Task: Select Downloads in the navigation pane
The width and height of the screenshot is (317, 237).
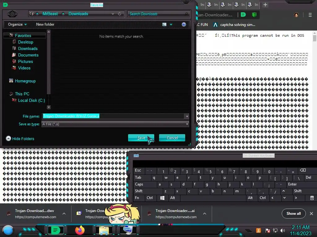Action: (x=28, y=48)
